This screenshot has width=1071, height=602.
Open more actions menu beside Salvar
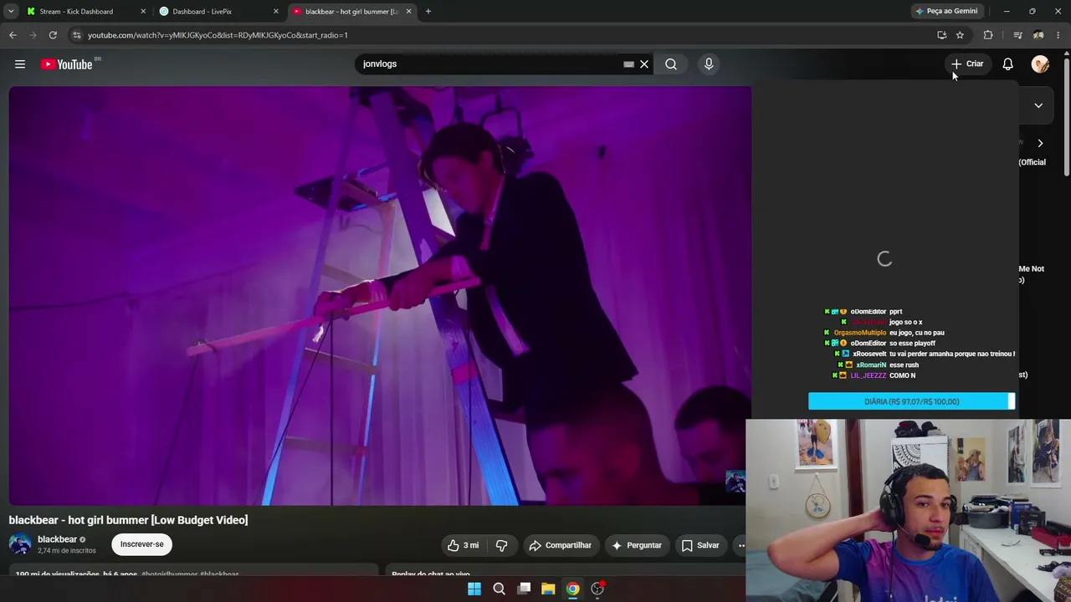click(740, 545)
